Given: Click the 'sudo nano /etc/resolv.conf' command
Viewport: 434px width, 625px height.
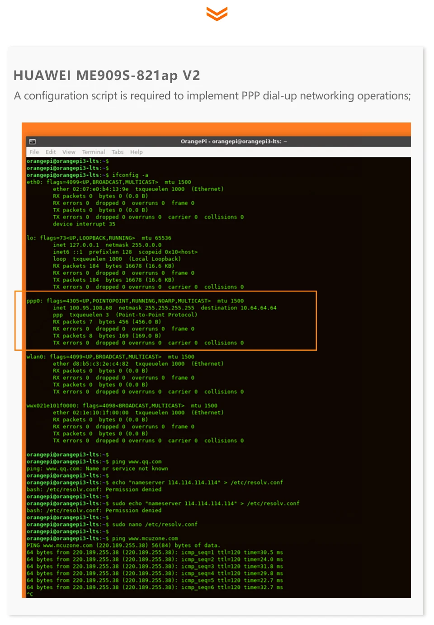Looking at the screenshot, I should [112, 525].
